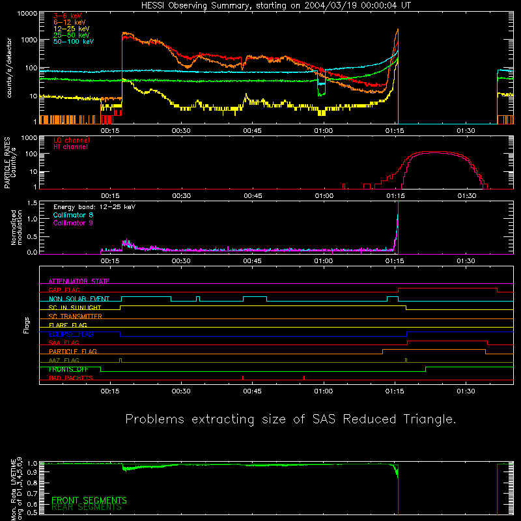
Task: Click 01:30 time tick under Flags panel
Action: [466, 391]
